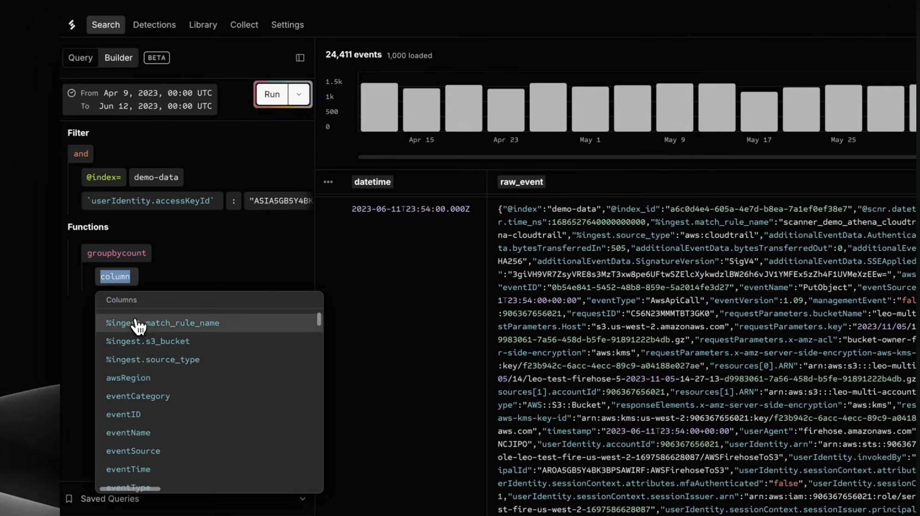Image resolution: width=920 pixels, height=516 pixels.
Task: Click the clock icon beside date range
Action: tap(72, 93)
